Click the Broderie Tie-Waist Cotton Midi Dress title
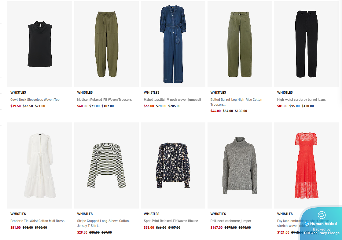This screenshot has height=240, width=342. click(x=37, y=221)
